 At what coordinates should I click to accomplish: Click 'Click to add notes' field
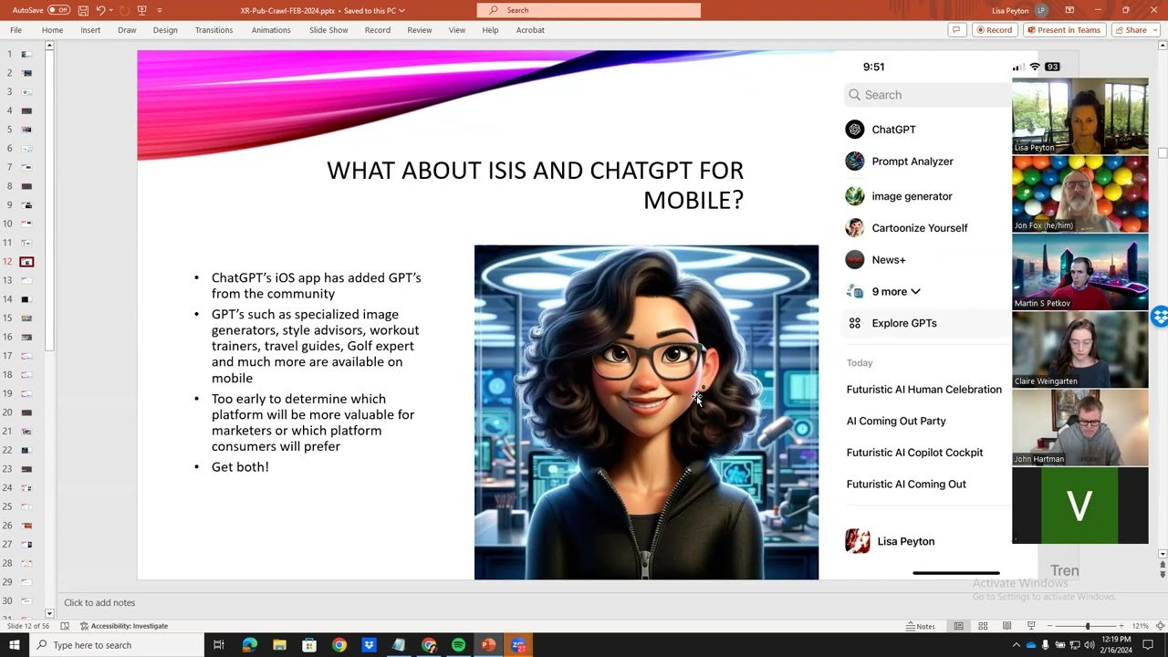coord(99,602)
